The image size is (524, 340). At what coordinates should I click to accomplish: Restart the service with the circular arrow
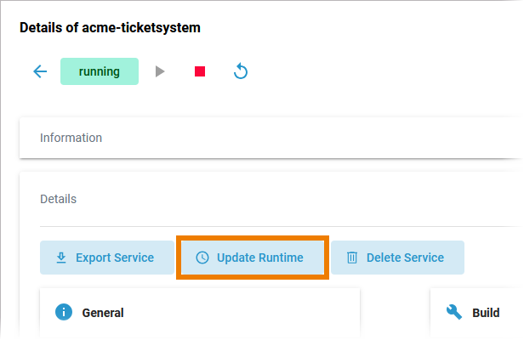point(241,71)
